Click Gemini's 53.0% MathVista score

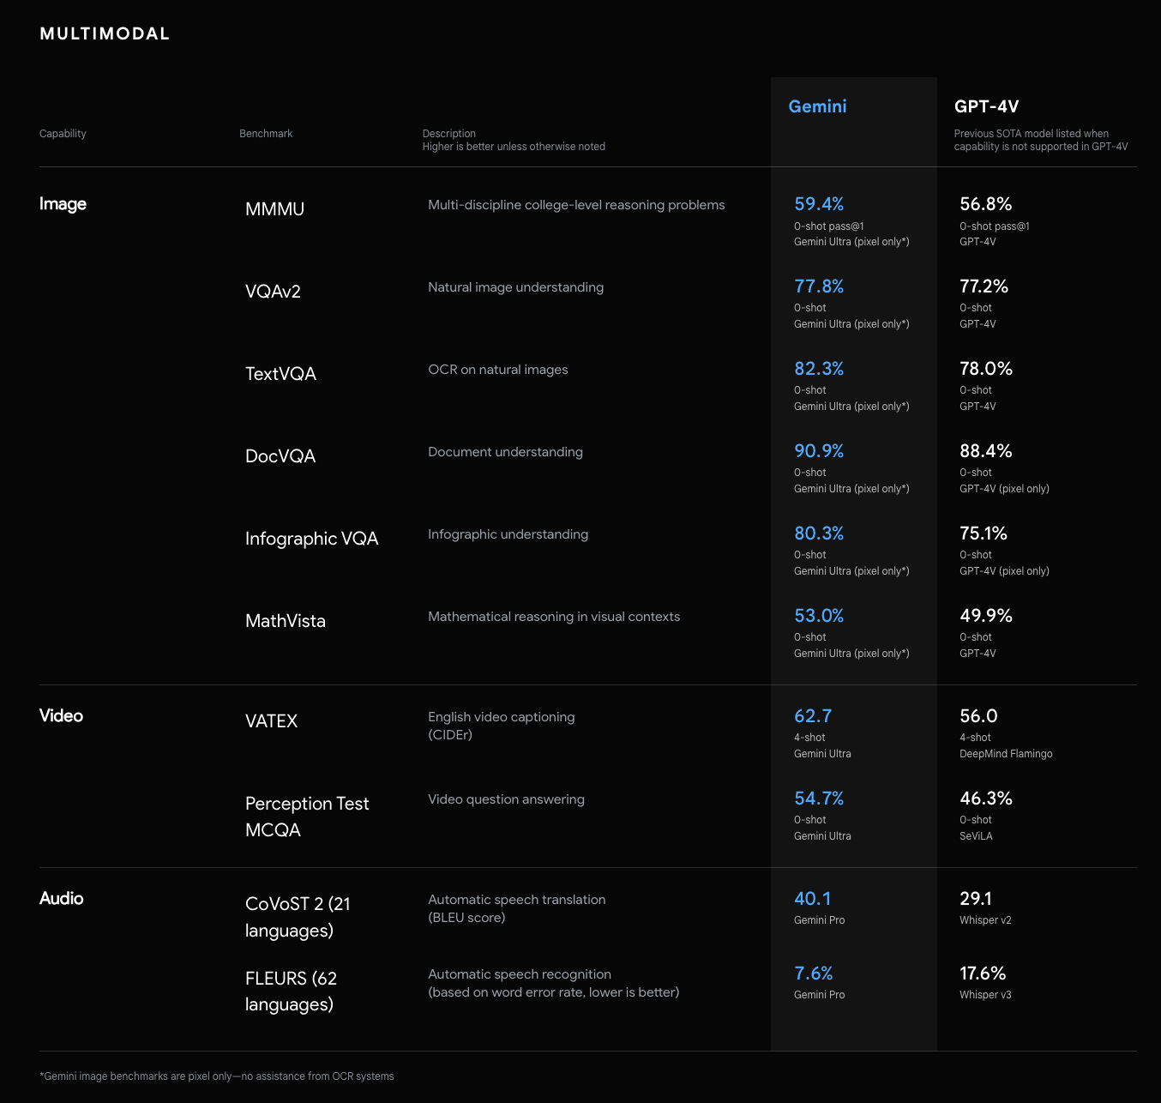click(819, 616)
